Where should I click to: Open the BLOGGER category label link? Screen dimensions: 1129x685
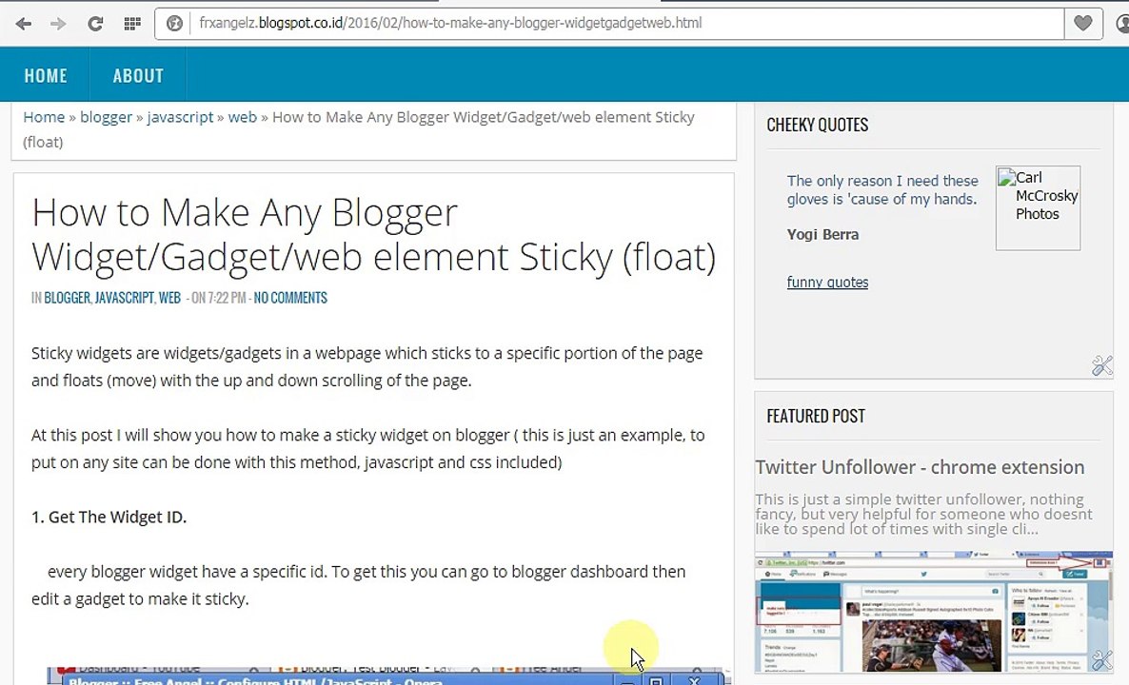[x=67, y=298]
